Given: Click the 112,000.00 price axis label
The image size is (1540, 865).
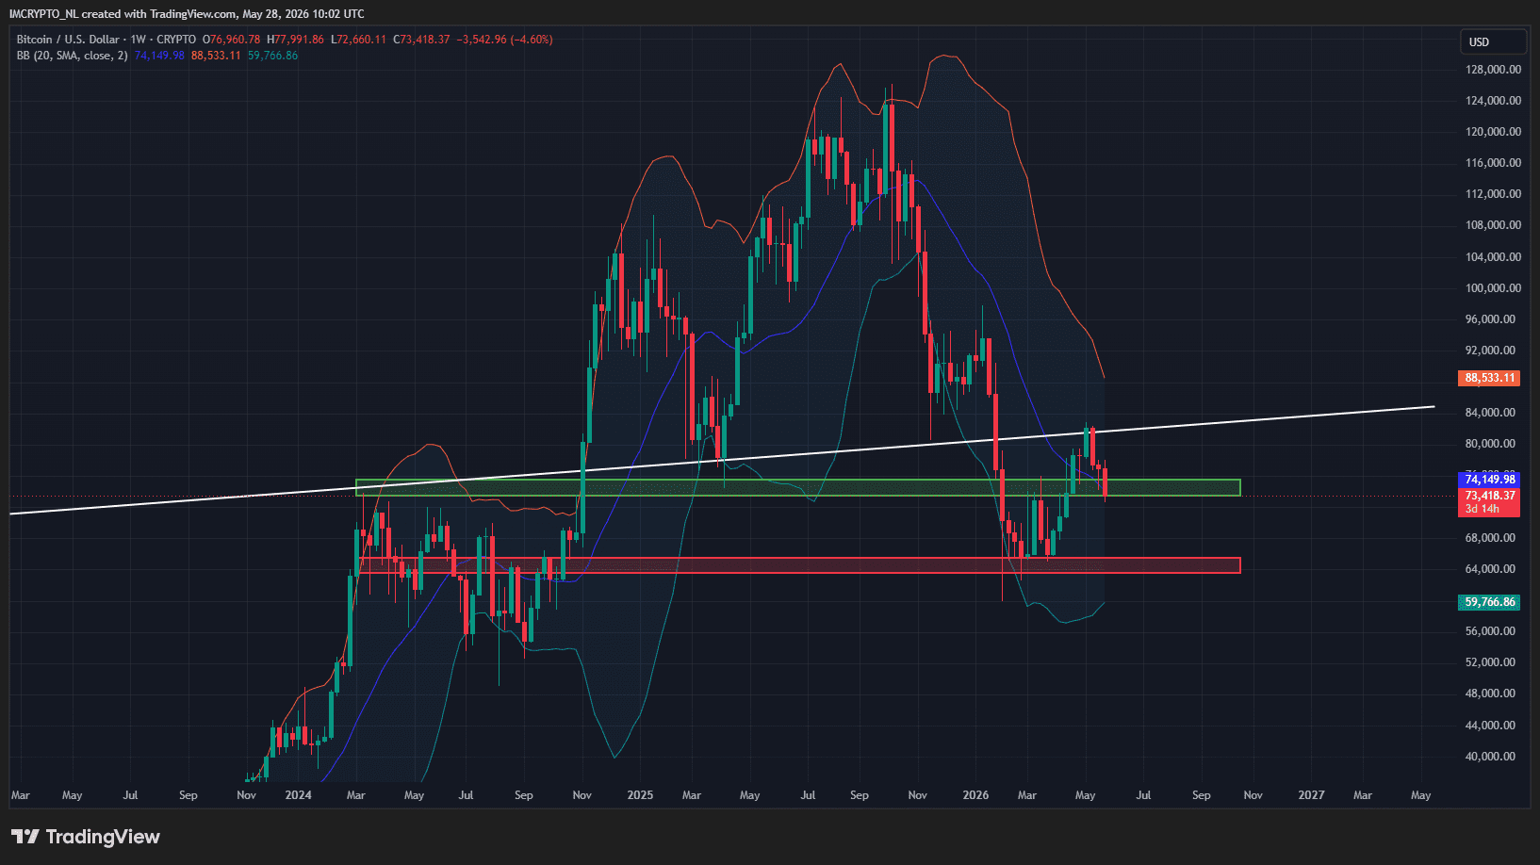Looking at the screenshot, I should 1493,194.
